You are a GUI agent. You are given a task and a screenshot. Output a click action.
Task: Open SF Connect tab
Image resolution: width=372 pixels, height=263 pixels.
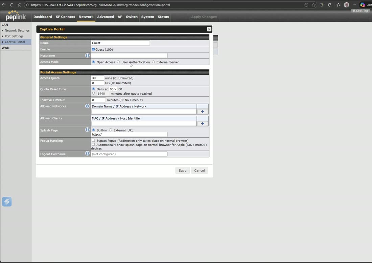(x=65, y=17)
